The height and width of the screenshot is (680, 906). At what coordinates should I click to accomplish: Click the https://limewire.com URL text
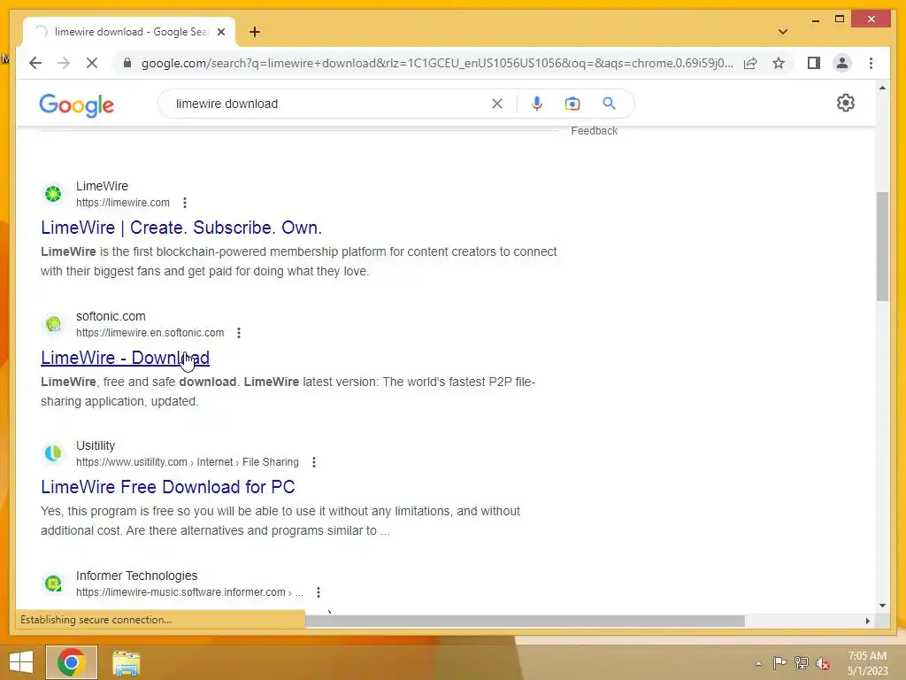[x=123, y=203]
